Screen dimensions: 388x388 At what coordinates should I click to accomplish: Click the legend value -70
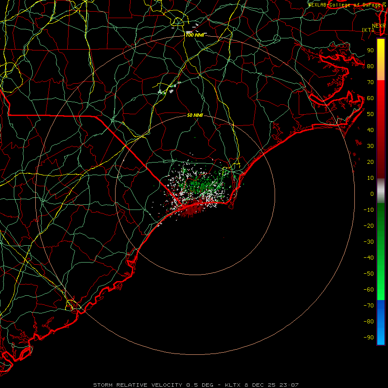369,306
